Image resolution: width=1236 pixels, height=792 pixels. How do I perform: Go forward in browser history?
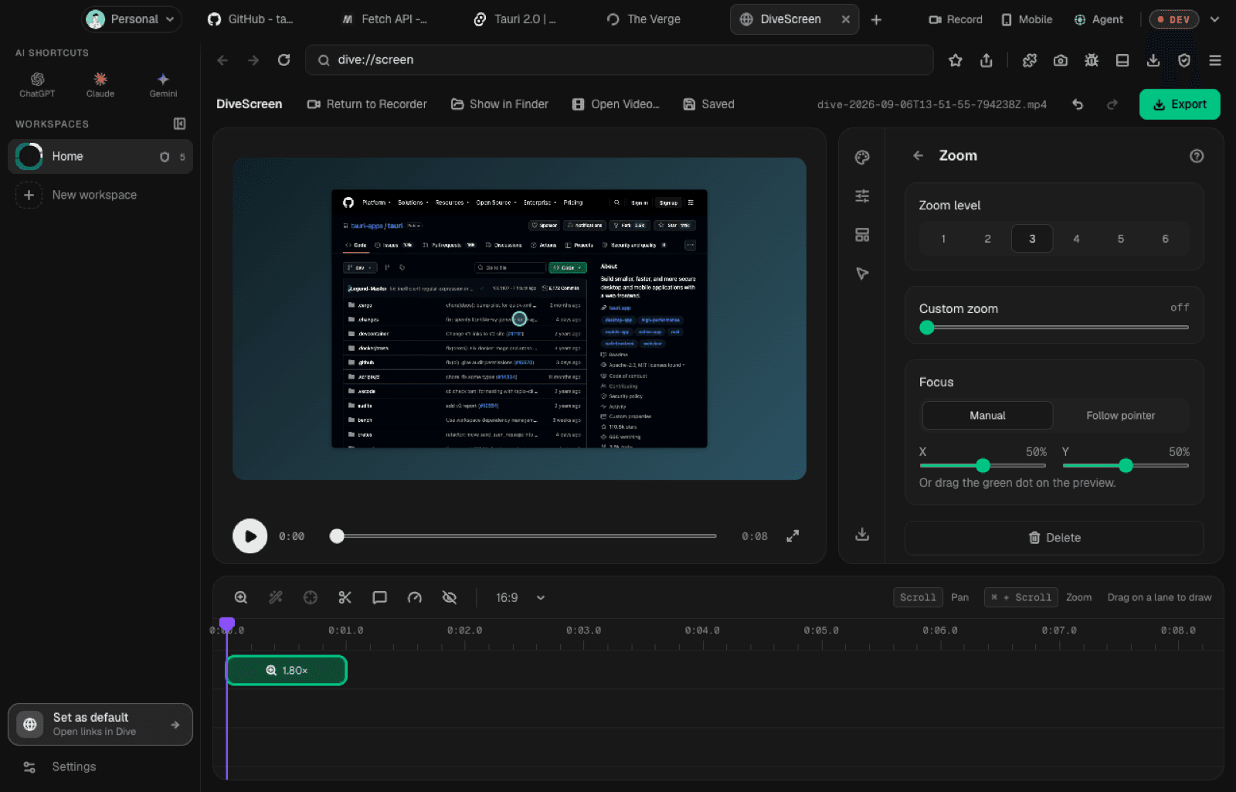click(x=253, y=59)
